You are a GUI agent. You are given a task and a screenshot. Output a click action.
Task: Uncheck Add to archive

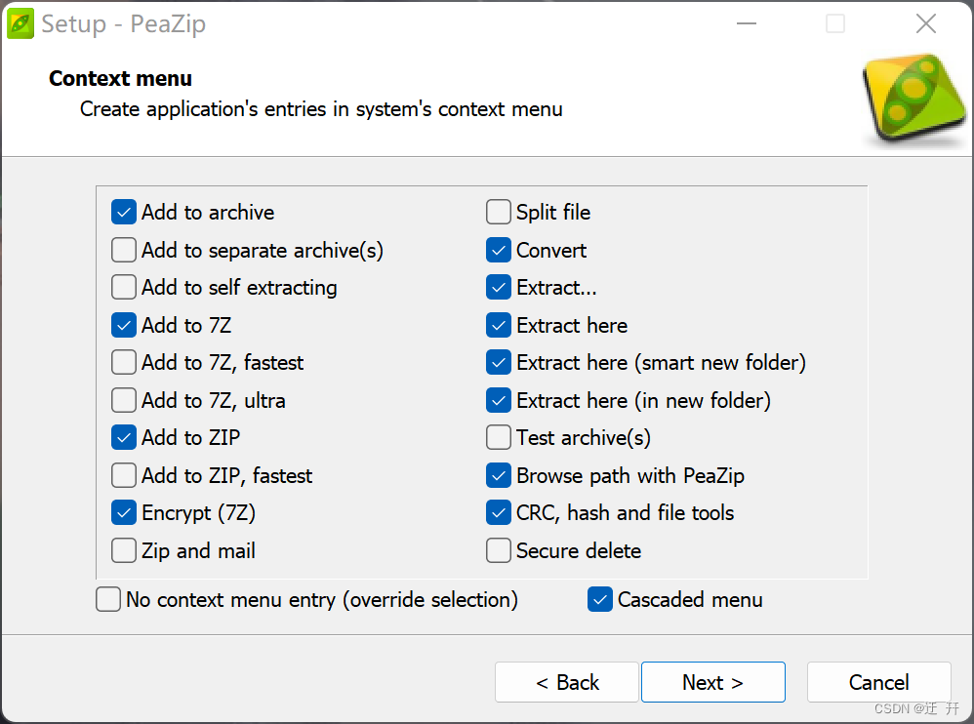[123, 212]
